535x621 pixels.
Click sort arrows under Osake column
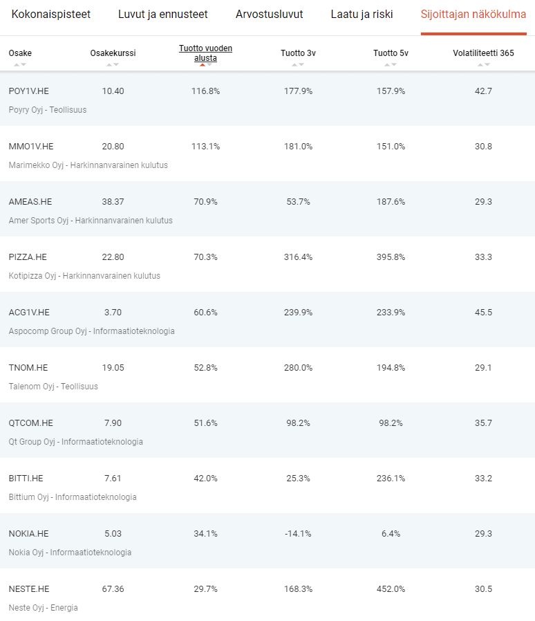click(20, 64)
